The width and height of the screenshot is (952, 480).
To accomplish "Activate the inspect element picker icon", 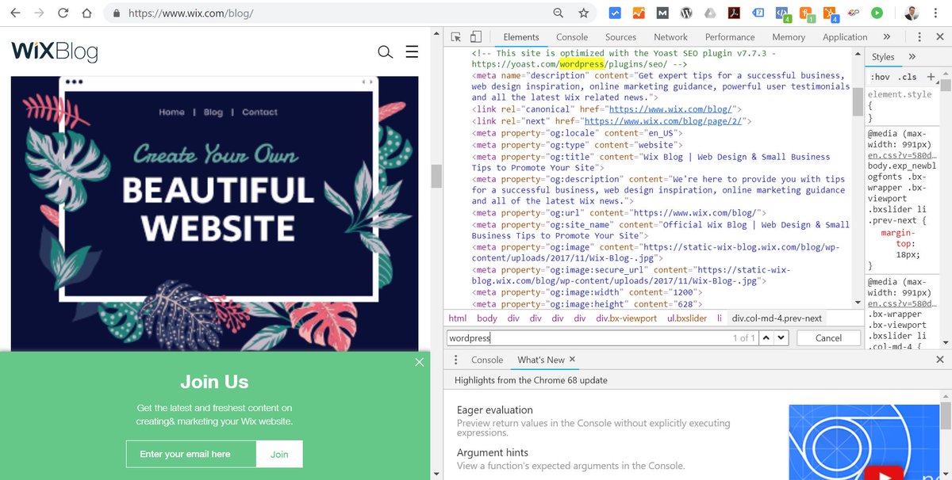I will click(455, 37).
